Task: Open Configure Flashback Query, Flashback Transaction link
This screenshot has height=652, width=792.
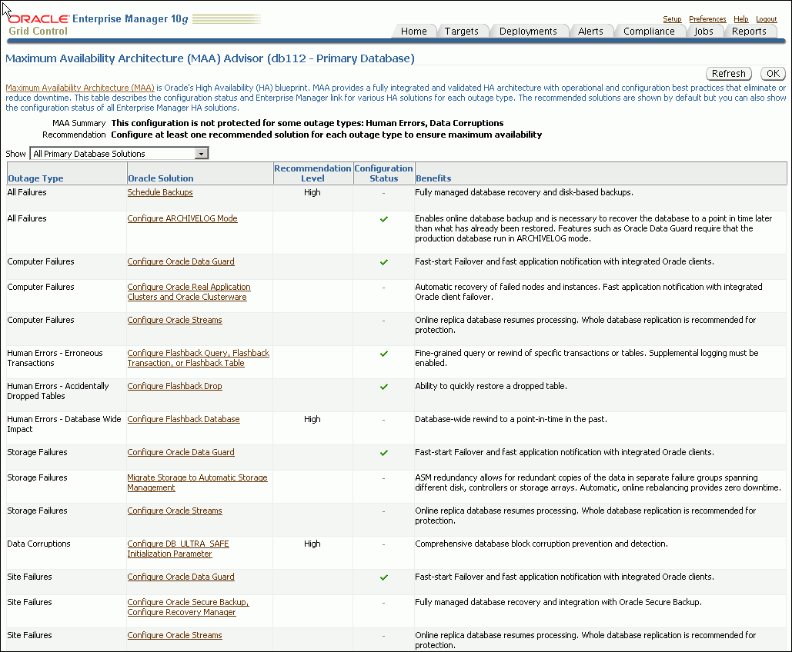Action: coord(198,358)
